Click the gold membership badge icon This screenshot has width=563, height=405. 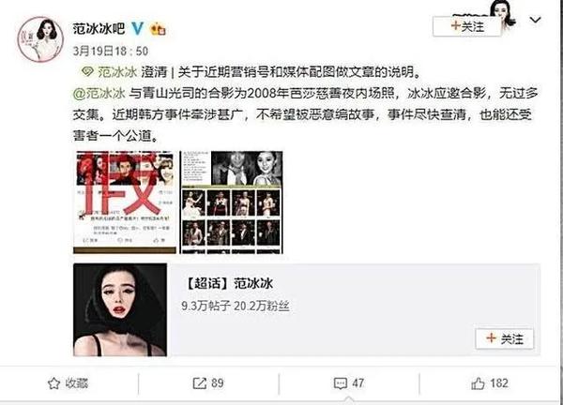(158, 29)
